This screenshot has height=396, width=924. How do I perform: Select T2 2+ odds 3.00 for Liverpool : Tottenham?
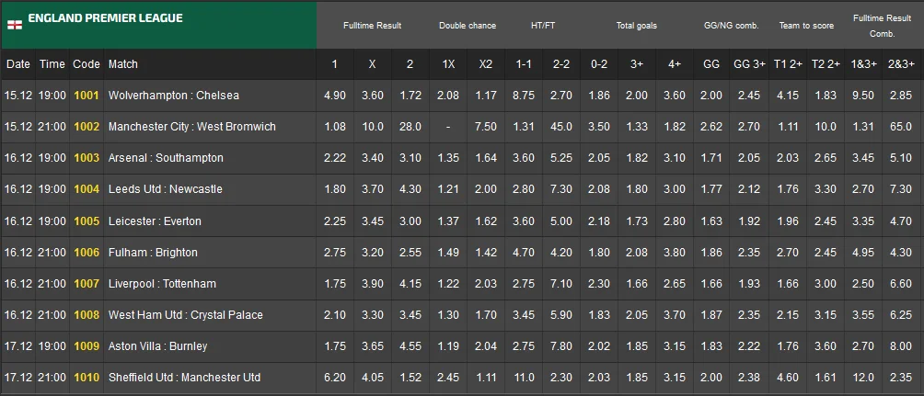[826, 284]
